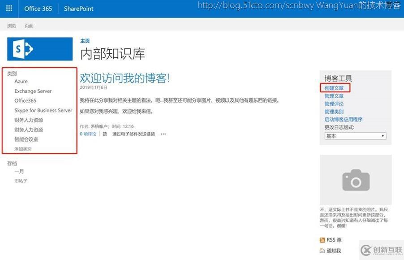Click the SharePoint site logo
This screenshot has width=404, height=260.
tap(40, 49)
